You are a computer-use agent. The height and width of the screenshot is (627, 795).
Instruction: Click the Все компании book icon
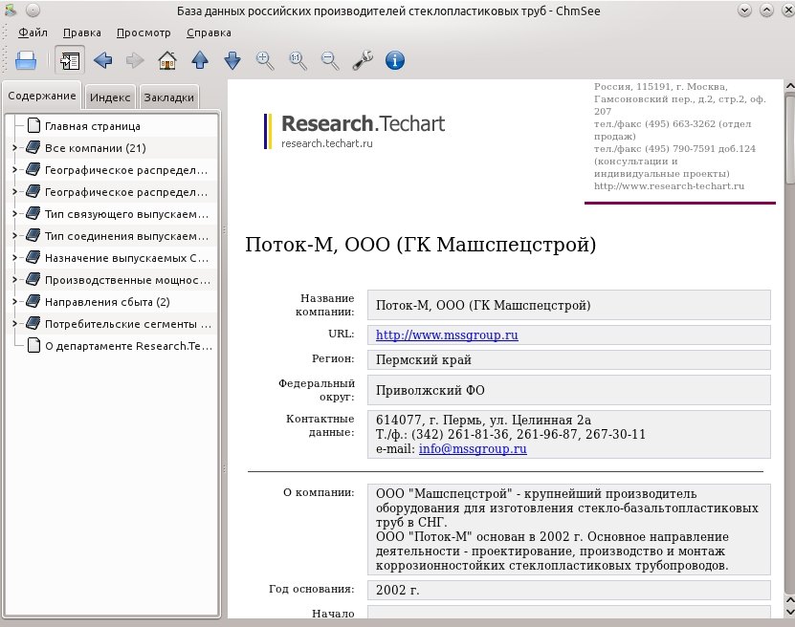pyautogui.click(x=33, y=148)
